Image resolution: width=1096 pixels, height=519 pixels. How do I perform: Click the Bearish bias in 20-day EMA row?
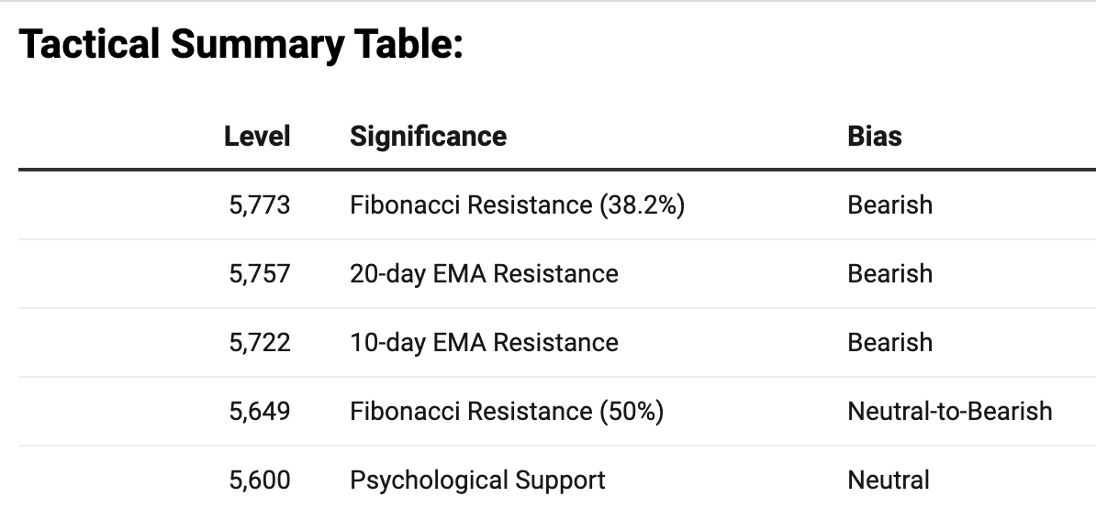tap(889, 273)
